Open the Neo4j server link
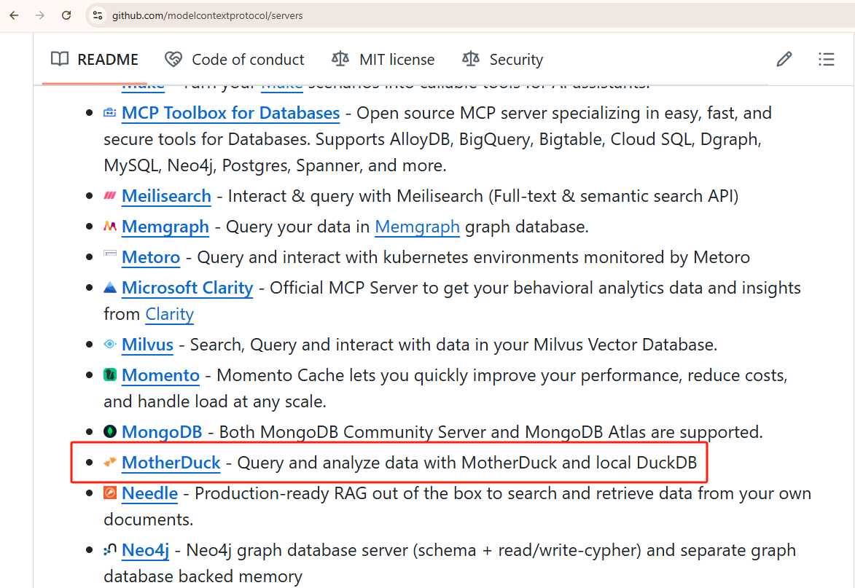This screenshot has height=588, width=855. pyautogui.click(x=145, y=550)
